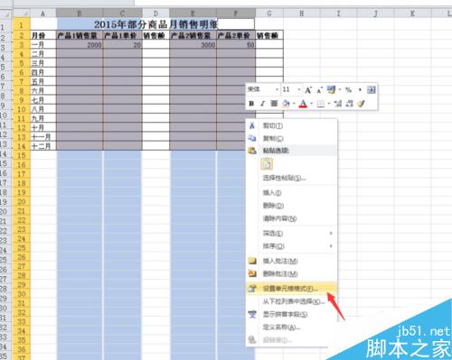This screenshot has width=452, height=360.
Task: Increase decimal places via mini toolbar
Action: tap(338, 104)
